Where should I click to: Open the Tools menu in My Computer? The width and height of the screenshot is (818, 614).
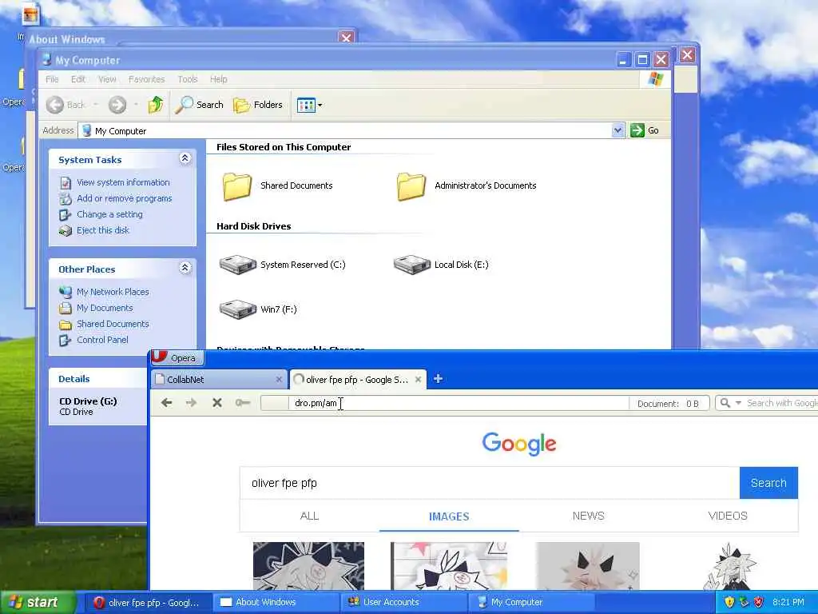coord(187,79)
